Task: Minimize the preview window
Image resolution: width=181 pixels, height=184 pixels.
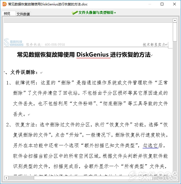Action: coord(150,4)
